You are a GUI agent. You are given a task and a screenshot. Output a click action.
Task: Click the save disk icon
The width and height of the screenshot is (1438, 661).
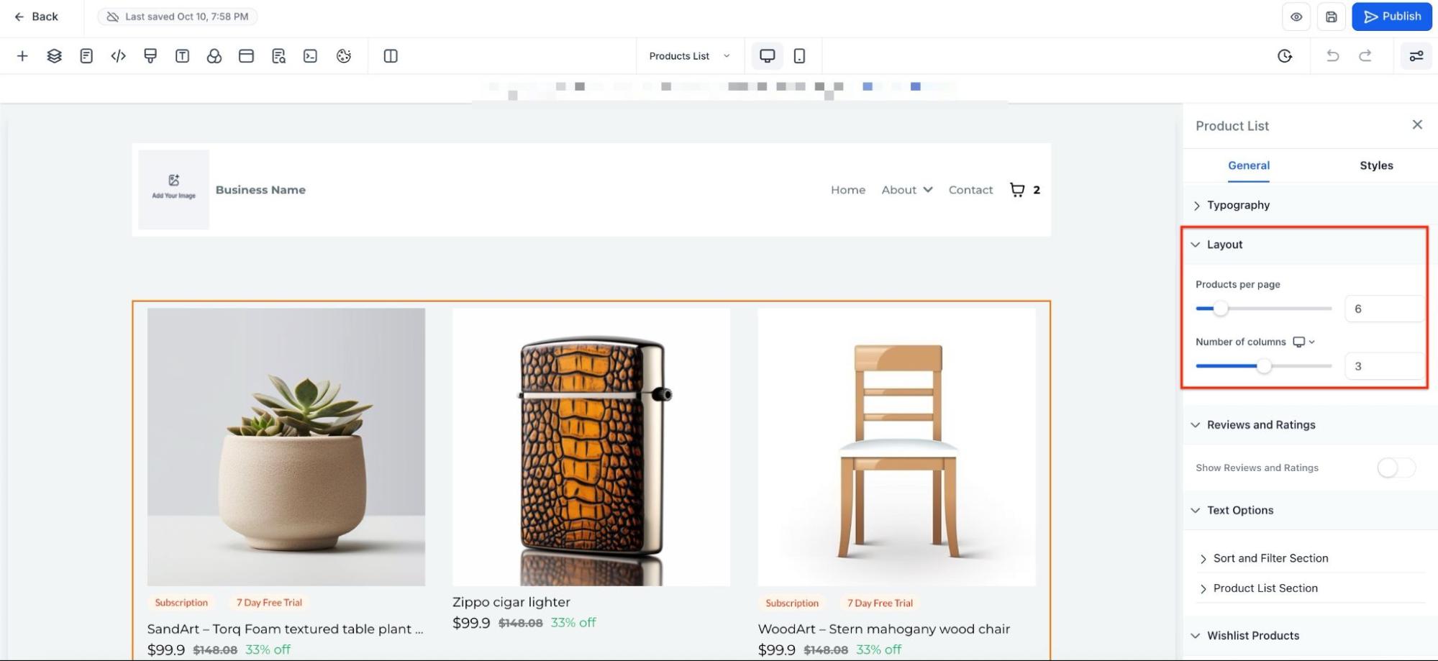click(x=1331, y=17)
